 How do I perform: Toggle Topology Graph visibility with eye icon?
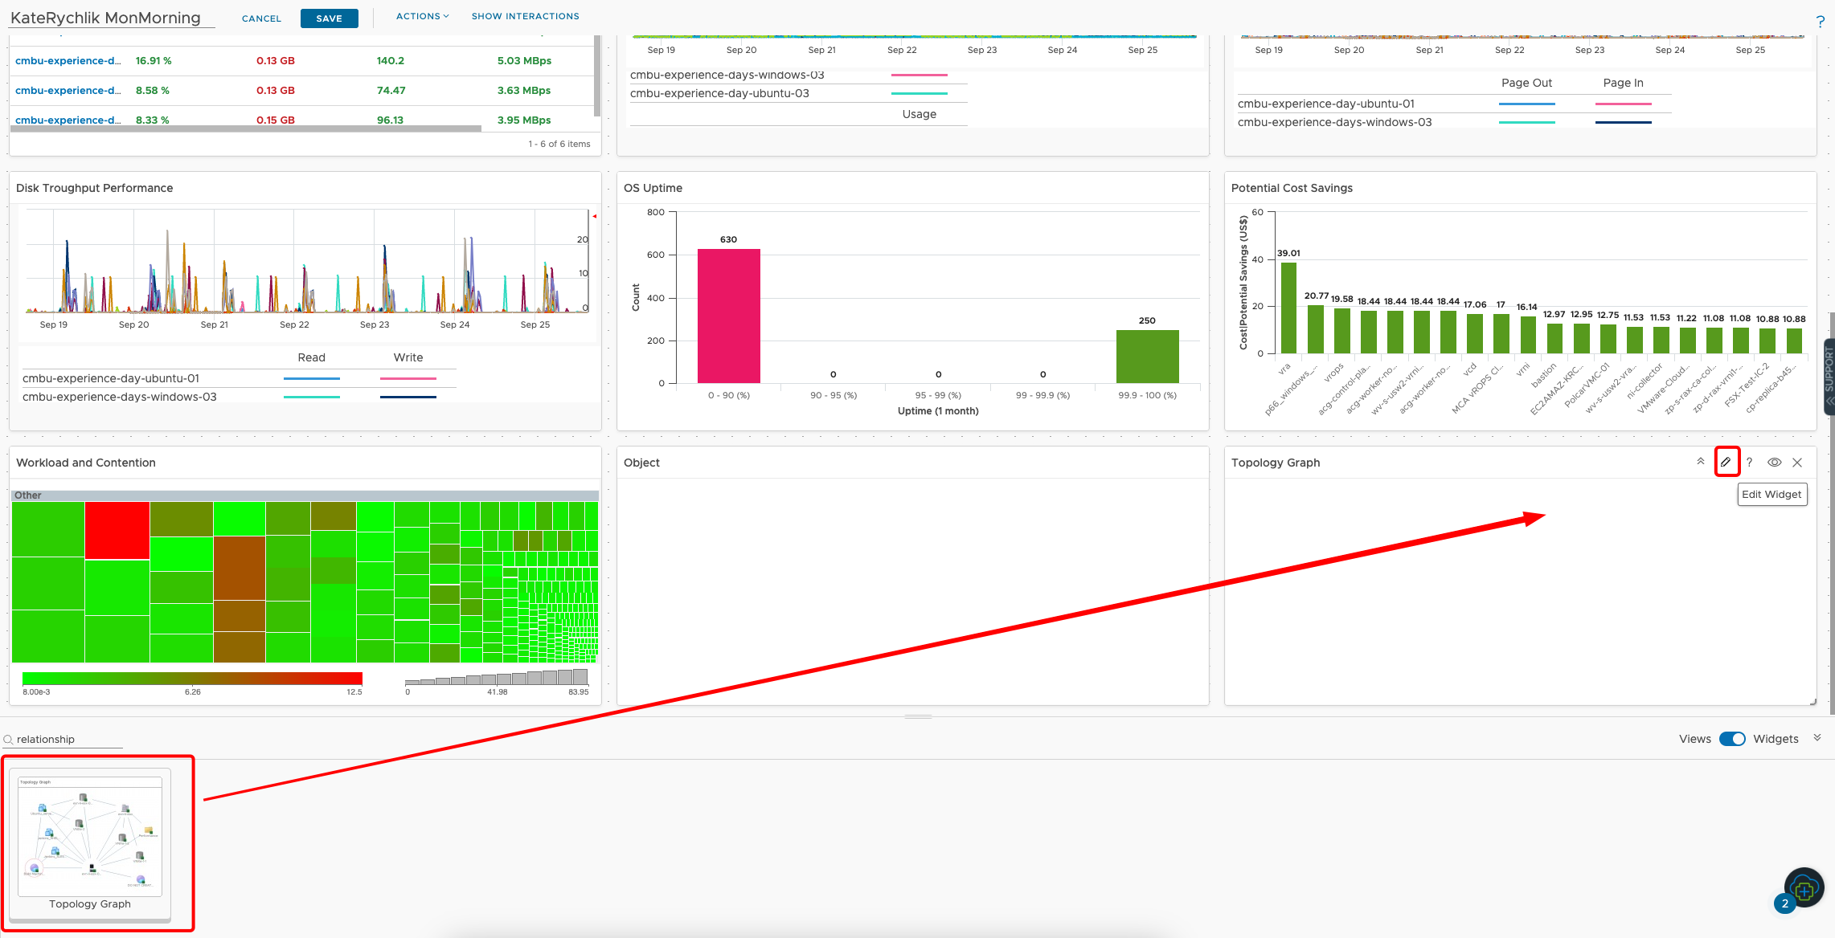tap(1774, 462)
